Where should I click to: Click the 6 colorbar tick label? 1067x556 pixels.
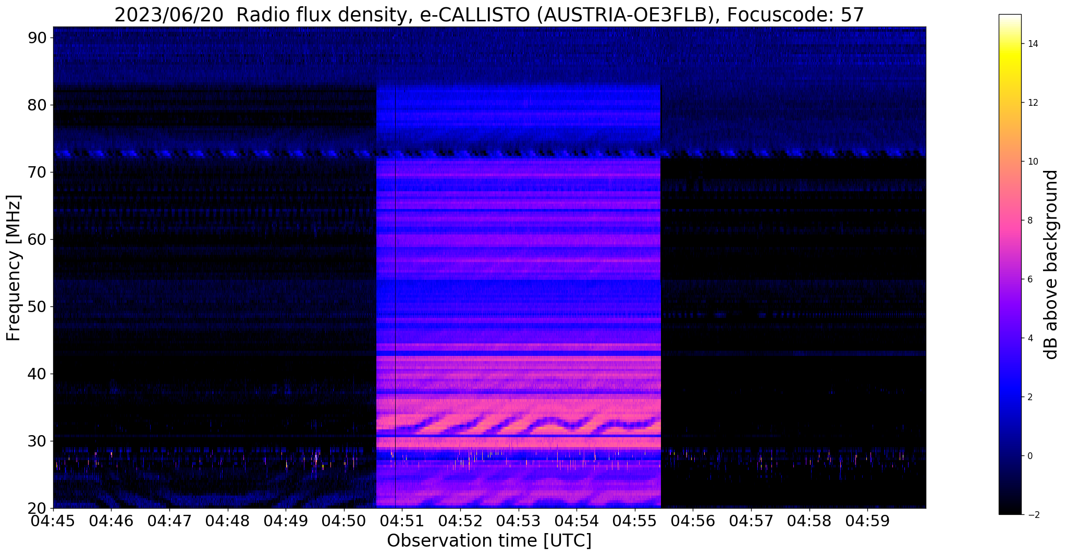point(1029,279)
